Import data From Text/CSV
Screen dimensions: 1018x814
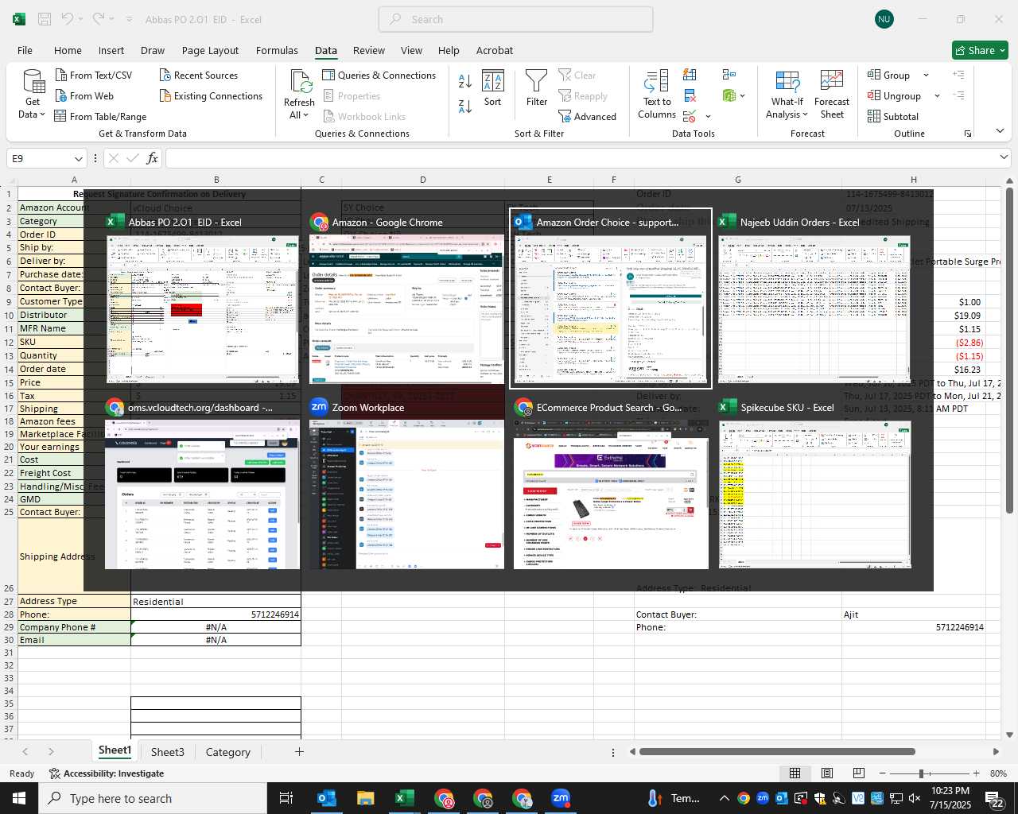(x=94, y=76)
